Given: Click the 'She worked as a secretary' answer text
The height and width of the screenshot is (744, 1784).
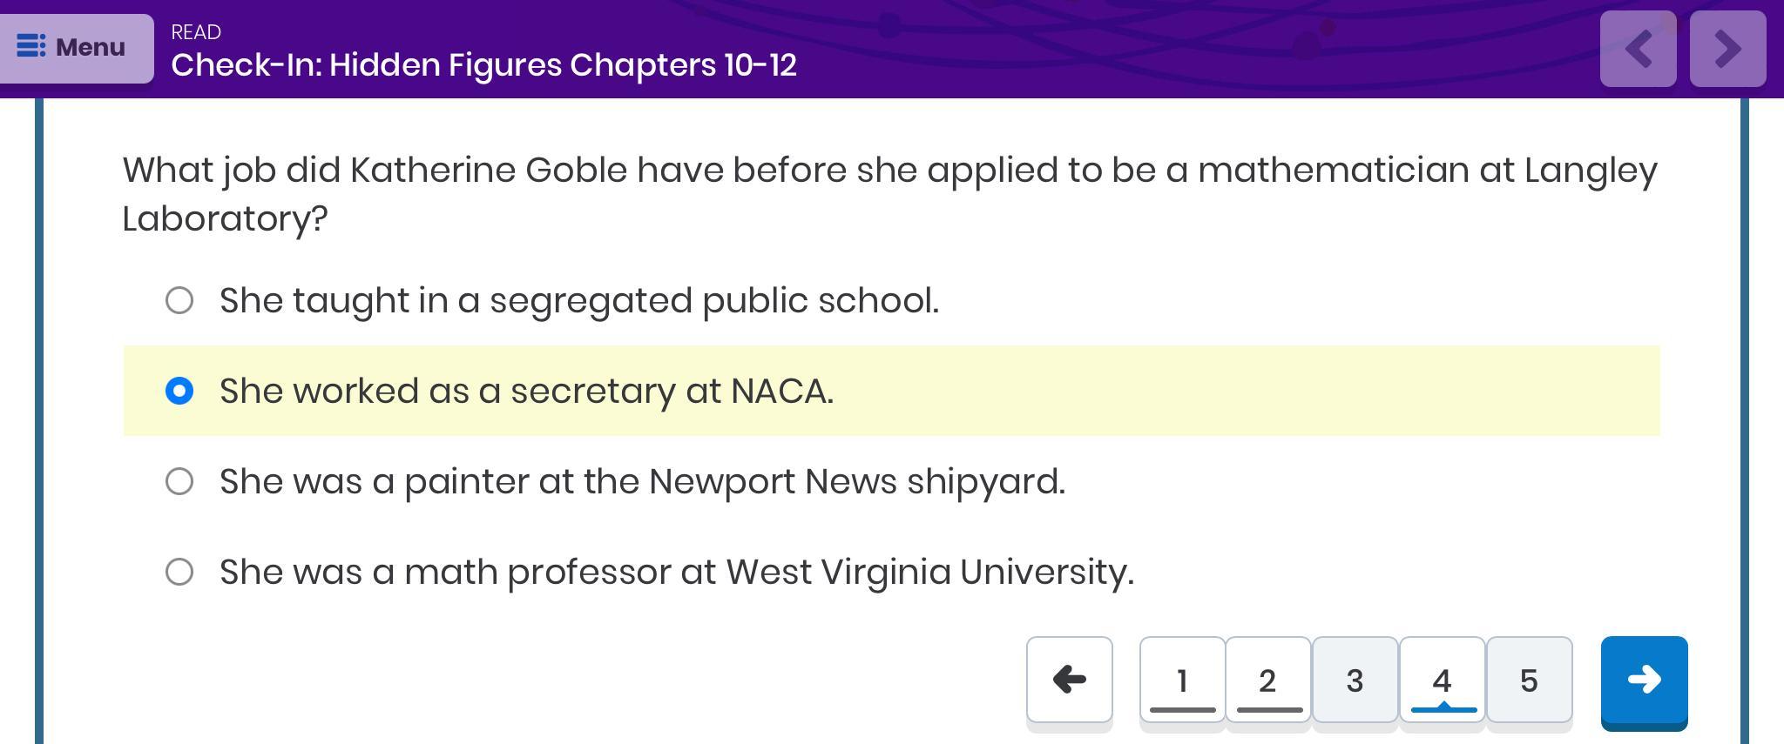Looking at the screenshot, I should click(x=526, y=391).
